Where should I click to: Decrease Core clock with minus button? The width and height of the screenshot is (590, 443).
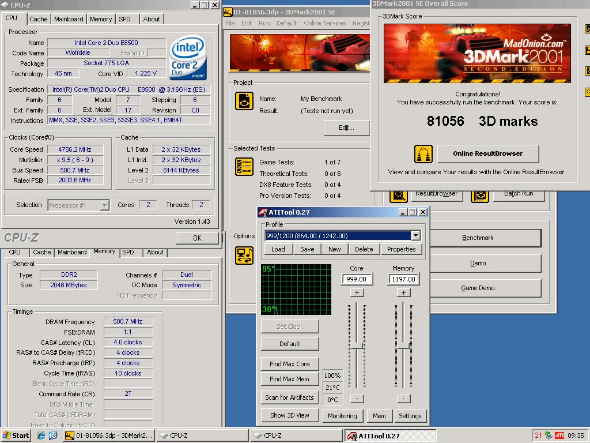click(x=357, y=399)
